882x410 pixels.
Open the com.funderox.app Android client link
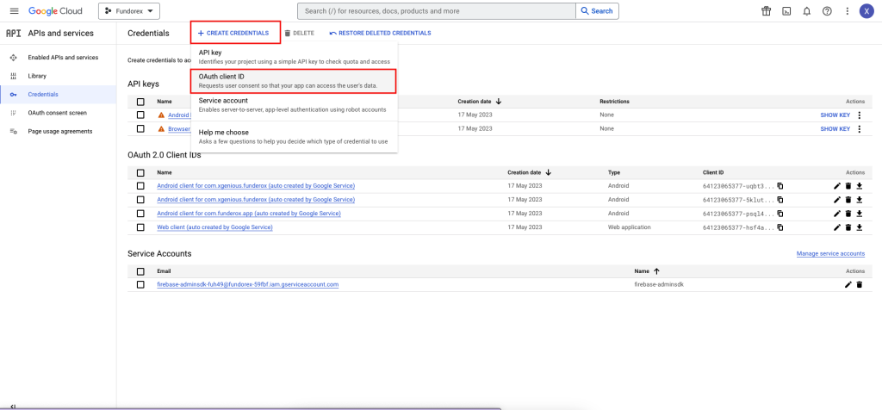pos(249,214)
